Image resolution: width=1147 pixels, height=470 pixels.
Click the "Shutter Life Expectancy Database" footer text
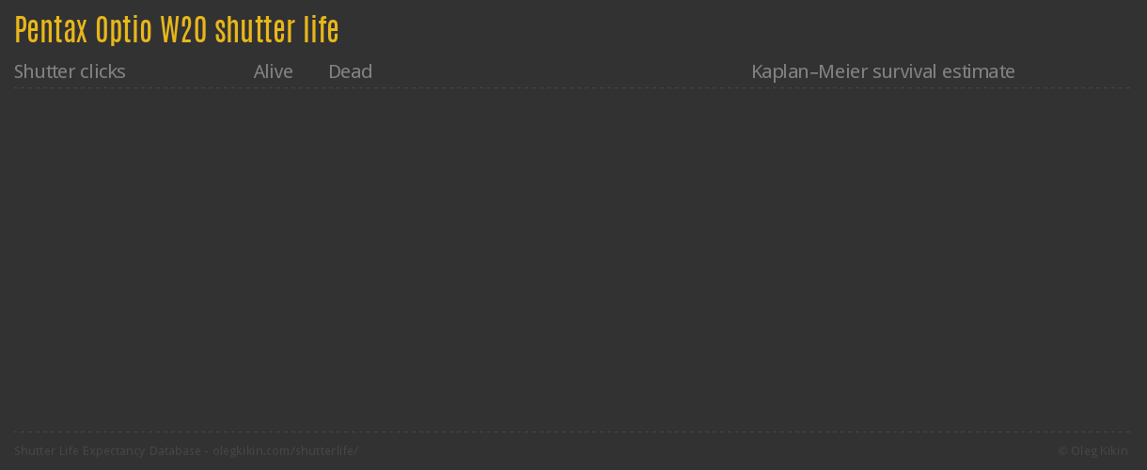pyautogui.click(x=106, y=451)
